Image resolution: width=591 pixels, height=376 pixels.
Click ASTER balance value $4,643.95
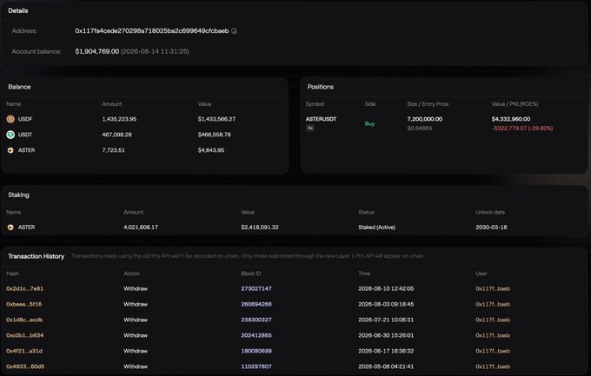coord(210,150)
